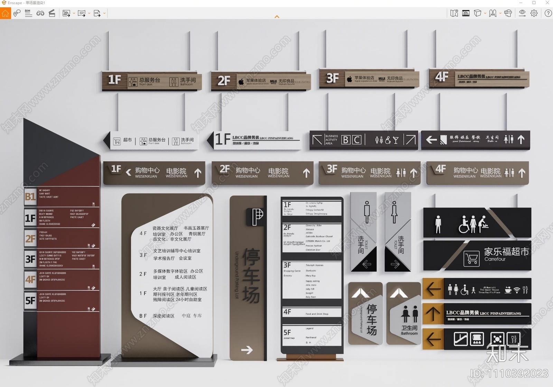
Task: Expand the screenshot export dropdown arrow
Action: pos(74,13)
